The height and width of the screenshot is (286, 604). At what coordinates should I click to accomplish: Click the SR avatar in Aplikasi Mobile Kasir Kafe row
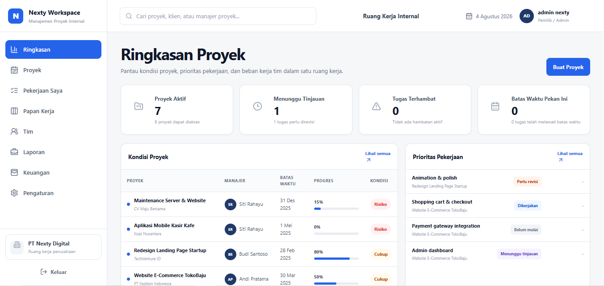(231, 229)
